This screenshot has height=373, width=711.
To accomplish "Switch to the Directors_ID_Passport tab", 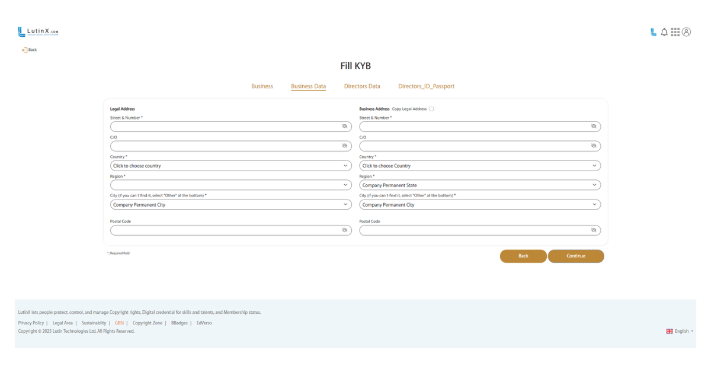I will 426,86.
